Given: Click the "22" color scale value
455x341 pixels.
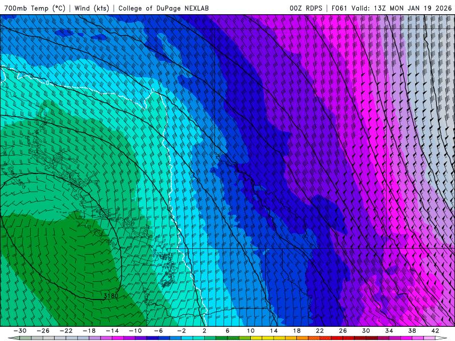Looking at the screenshot, I should (320, 331).
